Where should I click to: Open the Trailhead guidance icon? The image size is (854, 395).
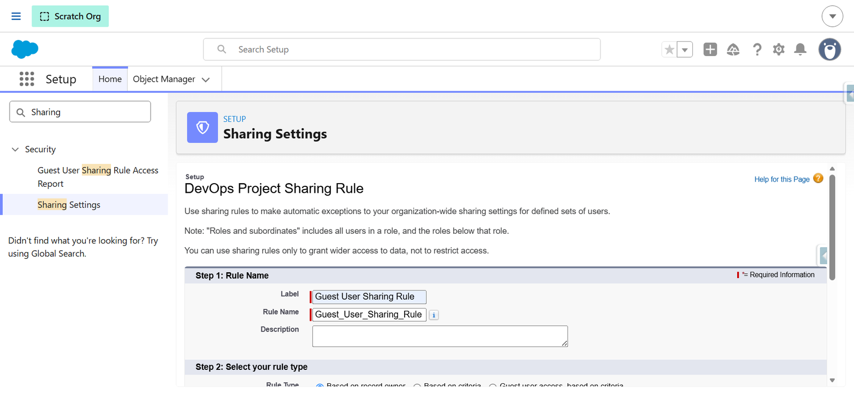733,50
